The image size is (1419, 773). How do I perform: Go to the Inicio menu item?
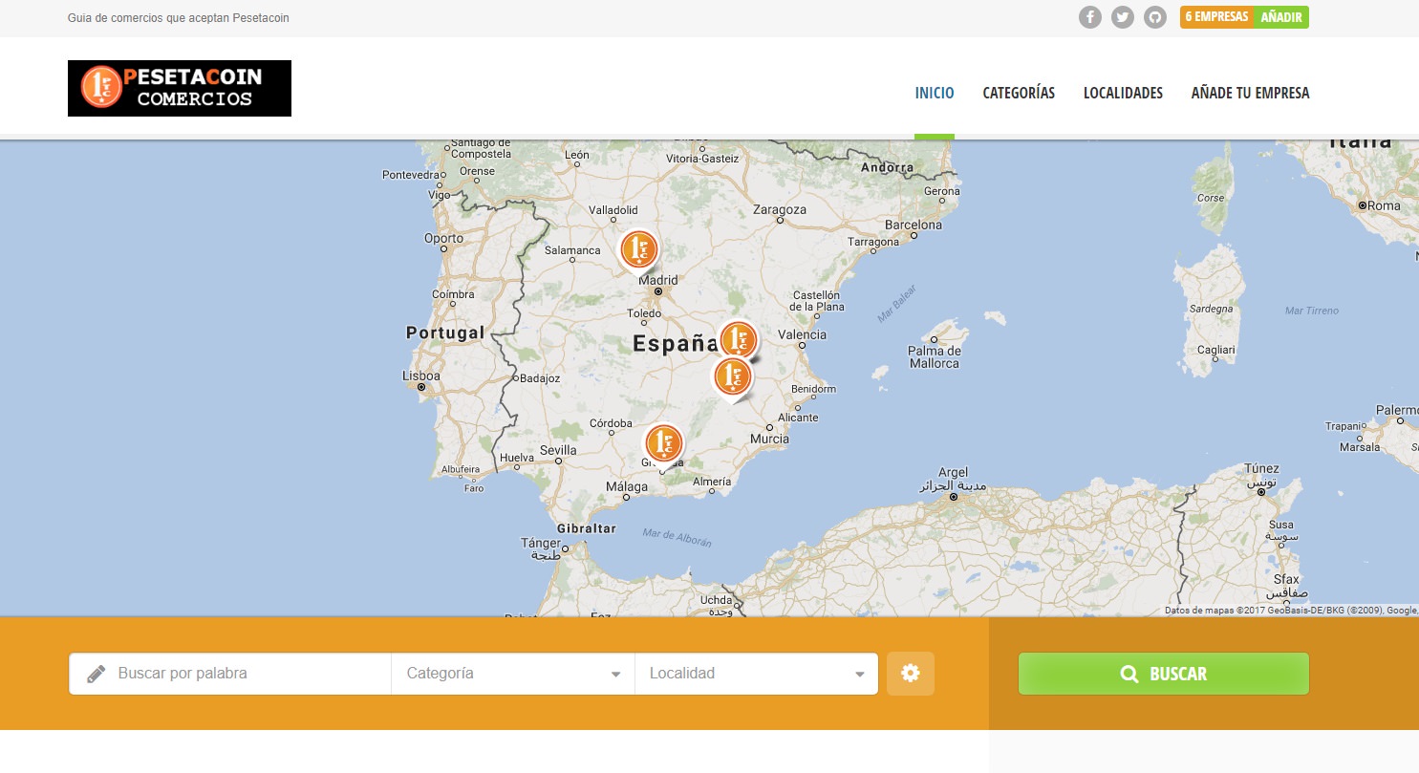[935, 93]
